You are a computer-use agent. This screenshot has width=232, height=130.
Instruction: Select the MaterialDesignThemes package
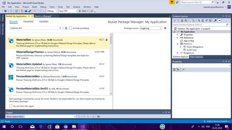58,55
